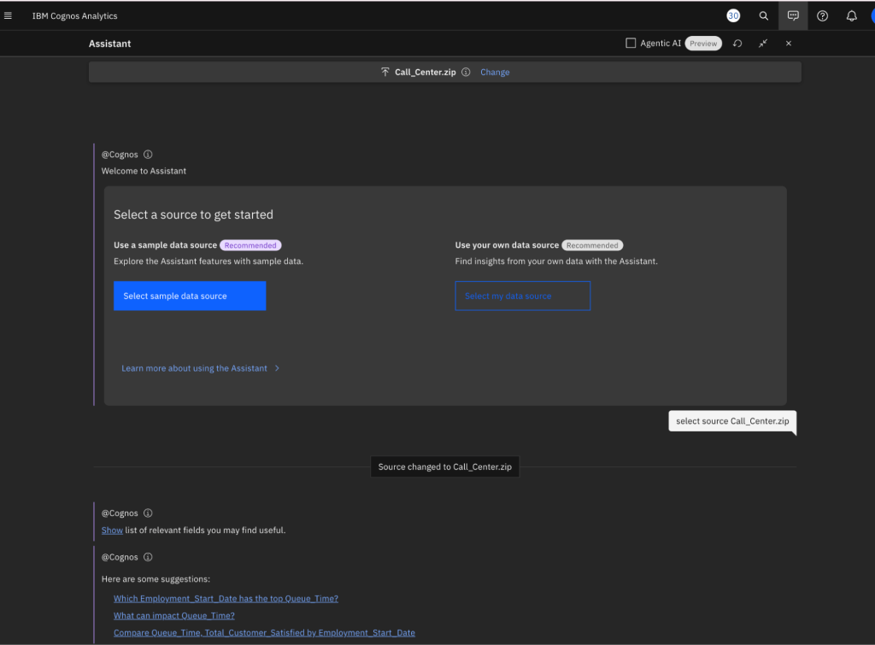This screenshot has height=645, width=875.
Task: Click Select my data source
Action: point(522,296)
